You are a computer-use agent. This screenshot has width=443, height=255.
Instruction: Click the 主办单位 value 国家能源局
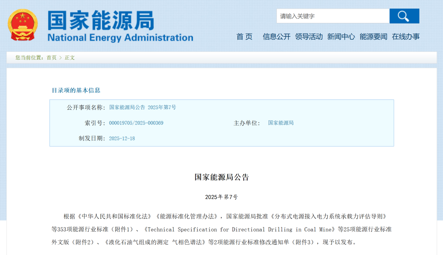[x=281, y=123]
